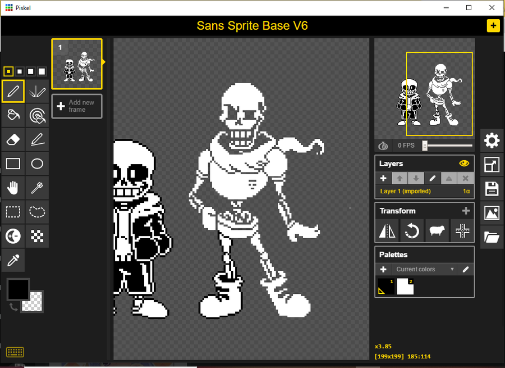Edit current palette pencil button
The width and height of the screenshot is (505, 368).
[465, 269]
